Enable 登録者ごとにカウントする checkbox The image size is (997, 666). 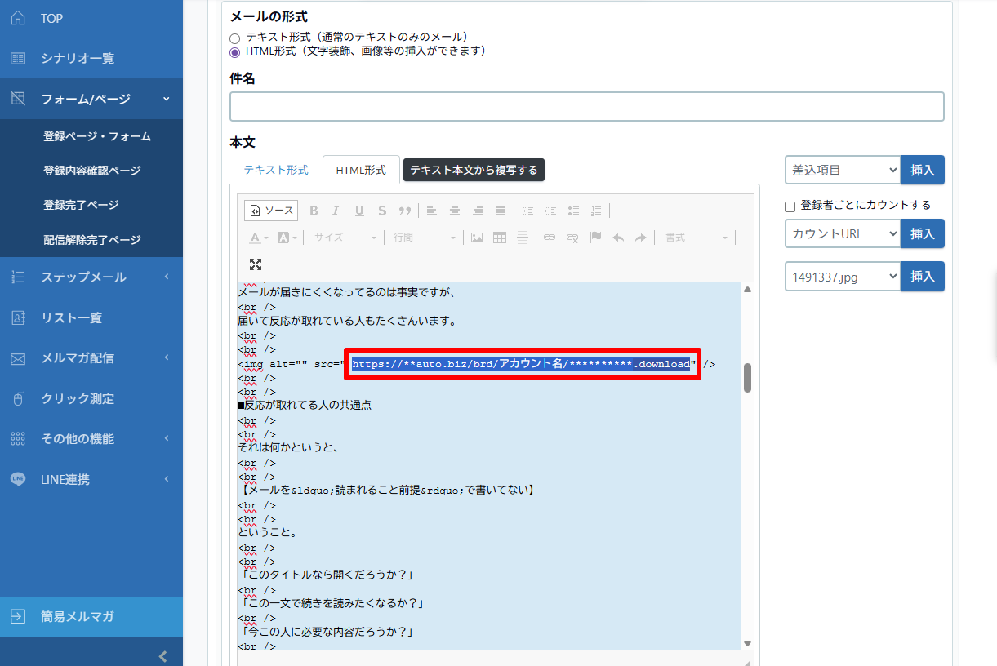(790, 206)
